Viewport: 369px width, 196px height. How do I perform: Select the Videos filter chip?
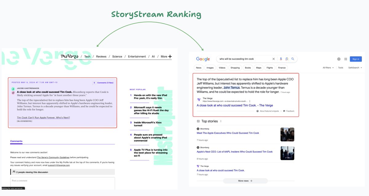[x=222, y=68]
